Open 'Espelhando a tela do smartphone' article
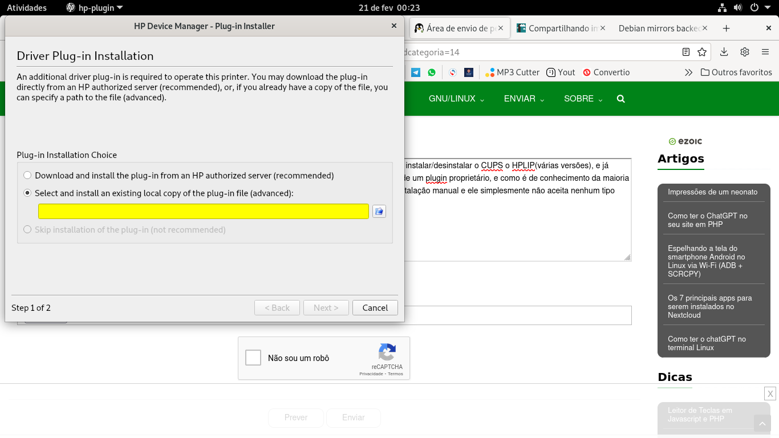 pos(707,261)
